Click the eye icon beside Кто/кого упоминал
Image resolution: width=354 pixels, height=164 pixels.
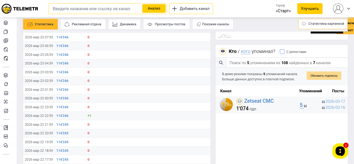pos(223,51)
